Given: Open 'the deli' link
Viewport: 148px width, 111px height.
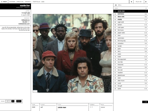Looking at the screenshot, I should 25,22.
